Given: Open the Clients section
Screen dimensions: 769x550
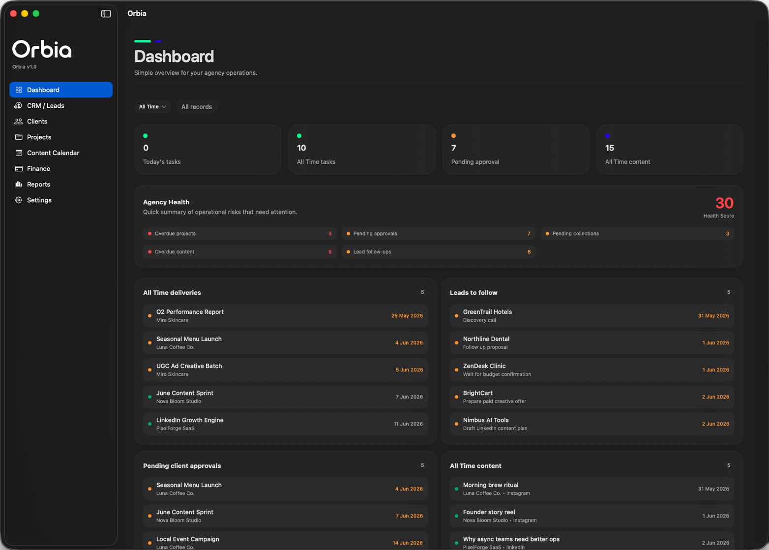Looking at the screenshot, I should coord(61,121).
